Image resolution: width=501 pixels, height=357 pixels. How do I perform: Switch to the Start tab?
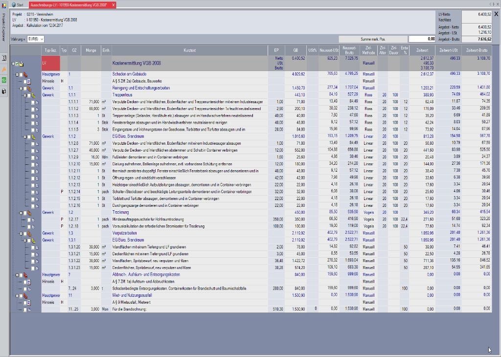17,4
